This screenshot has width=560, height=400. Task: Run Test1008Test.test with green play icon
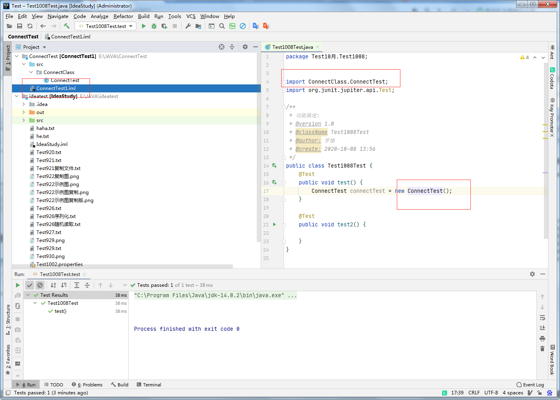point(144,26)
